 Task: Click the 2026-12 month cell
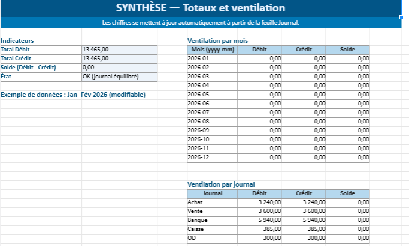point(212,157)
